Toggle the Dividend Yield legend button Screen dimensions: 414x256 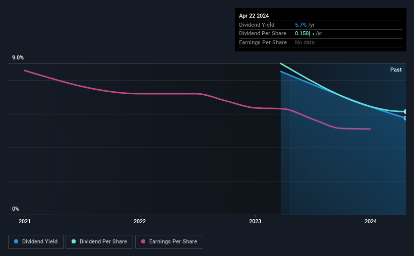[36, 242]
